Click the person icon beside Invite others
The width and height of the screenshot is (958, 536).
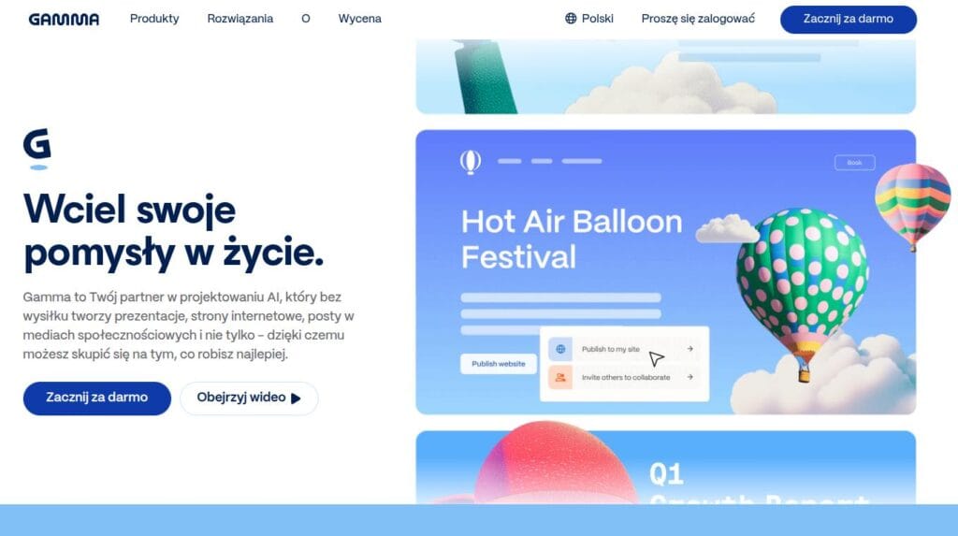560,377
